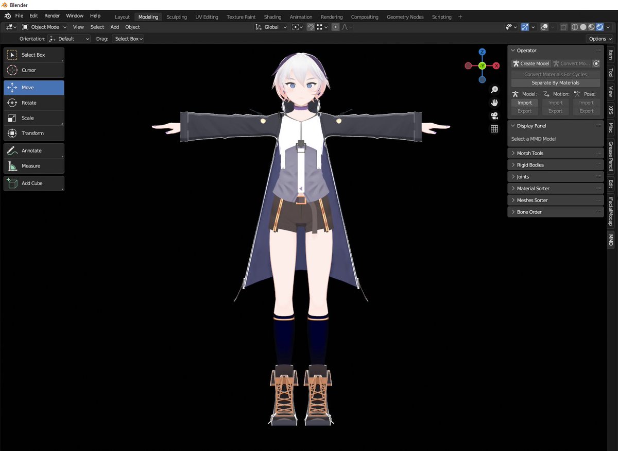Switch to the Sculpting workspace tab

[x=177, y=17]
